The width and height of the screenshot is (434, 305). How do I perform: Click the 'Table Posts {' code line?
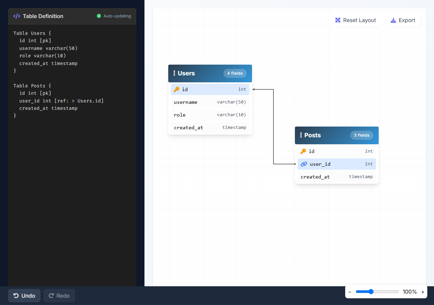pyautogui.click(x=32, y=86)
